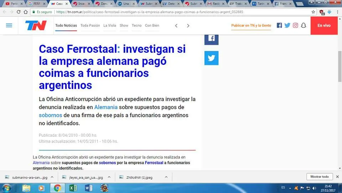Open the TN hamburger menu

(9, 26)
